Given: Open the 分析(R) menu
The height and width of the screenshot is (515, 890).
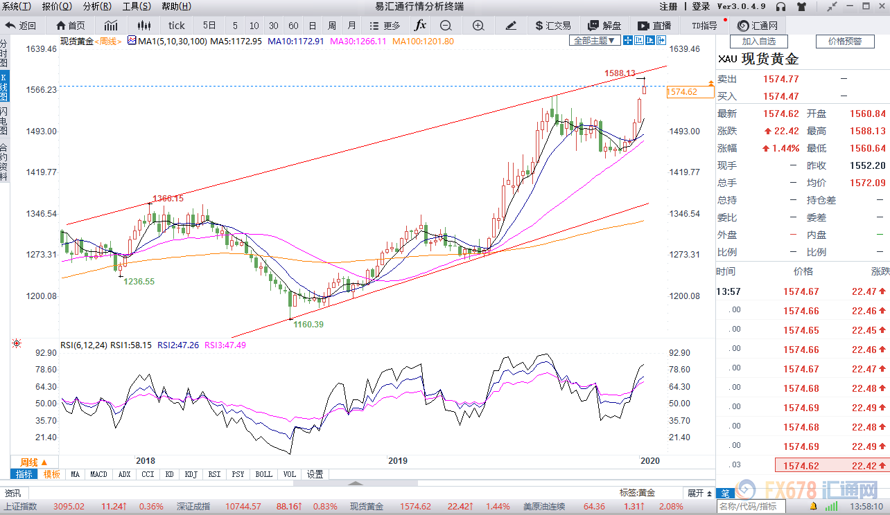Looking at the screenshot, I should point(96,6).
